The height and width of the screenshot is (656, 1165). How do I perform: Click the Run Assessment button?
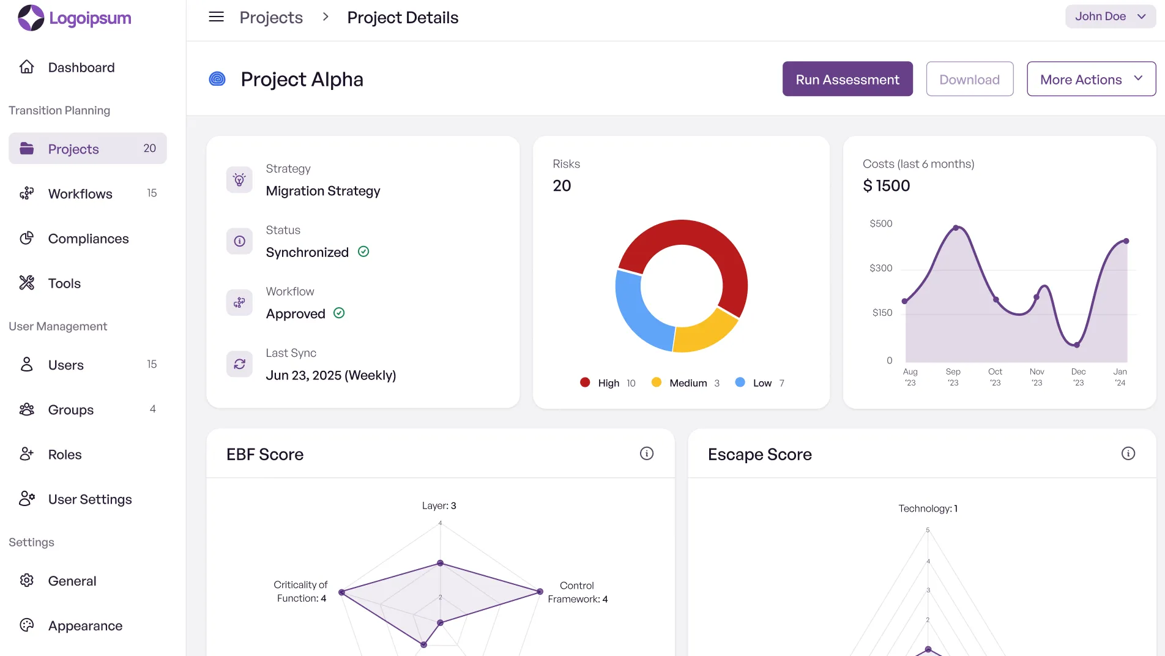click(x=847, y=79)
